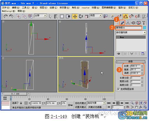Click the 关键点过滤器 button

tap(95, 107)
